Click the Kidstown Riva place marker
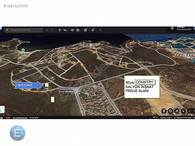This screenshot has height=146, width=195. [x=77, y=90]
